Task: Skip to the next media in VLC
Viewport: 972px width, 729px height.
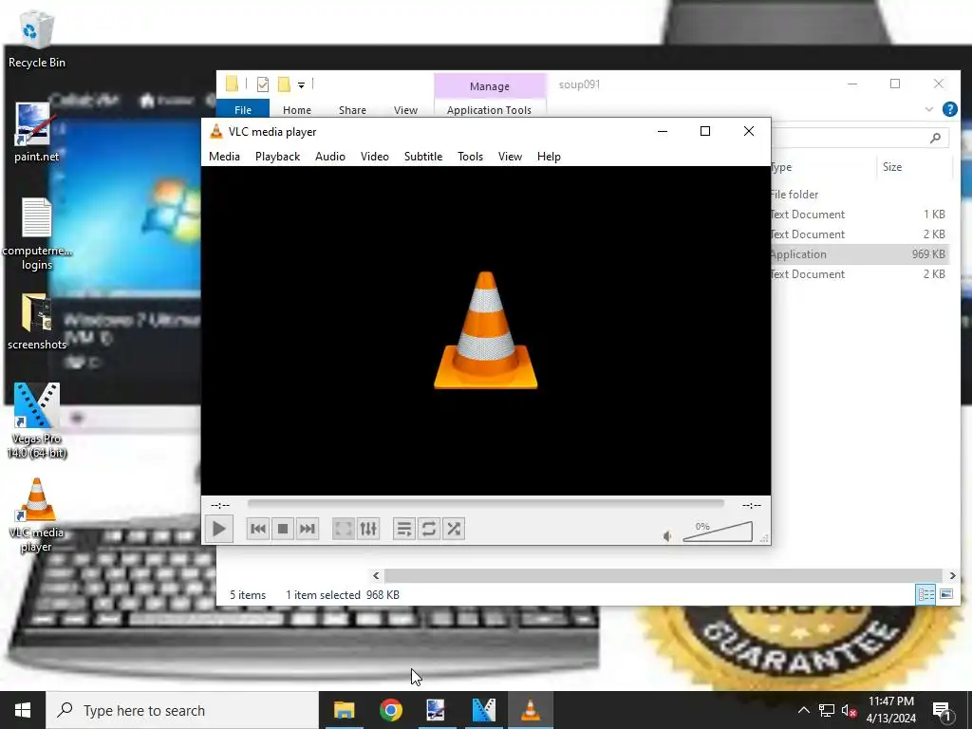Action: tap(307, 529)
